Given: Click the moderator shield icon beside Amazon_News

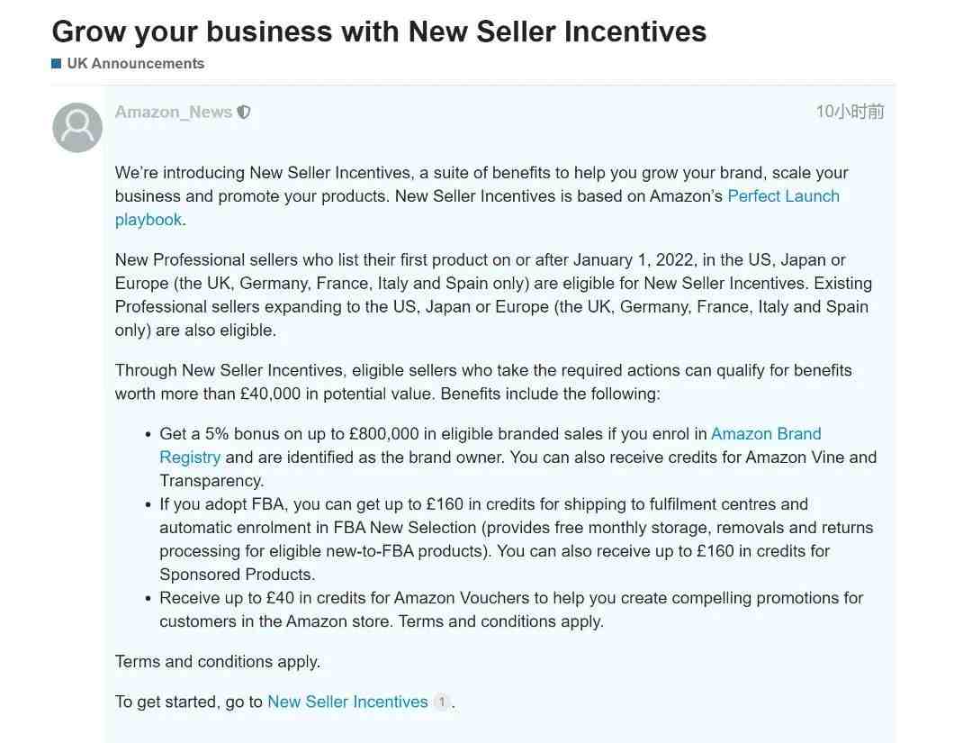Looking at the screenshot, I should [x=244, y=113].
